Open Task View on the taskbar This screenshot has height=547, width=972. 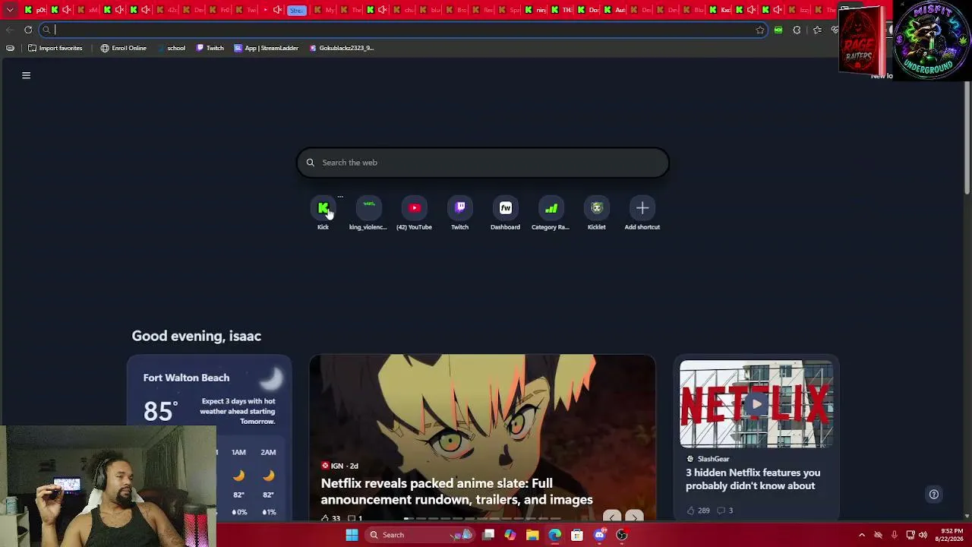tap(488, 535)
